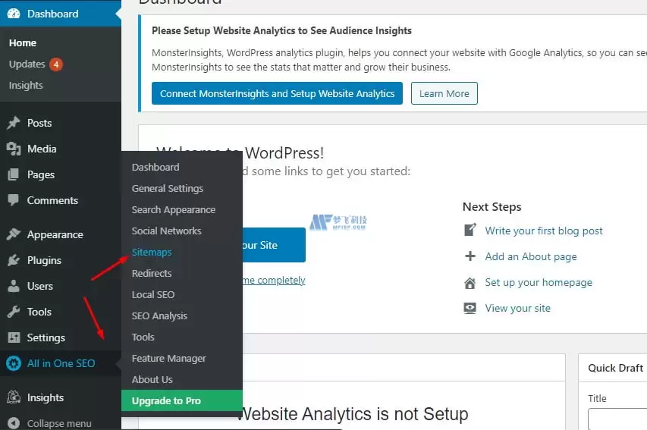Open Write your first blog post link
The image size is (647, 430).
[x=543, y=231]
